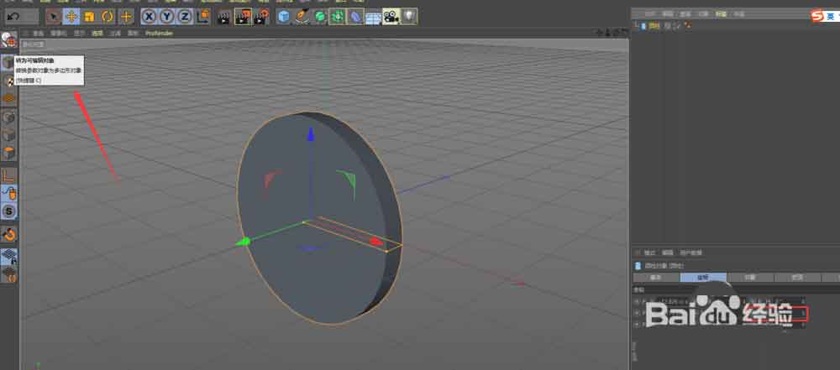Open the Attribute Manager 用户数据 menu

coord(690,253)
